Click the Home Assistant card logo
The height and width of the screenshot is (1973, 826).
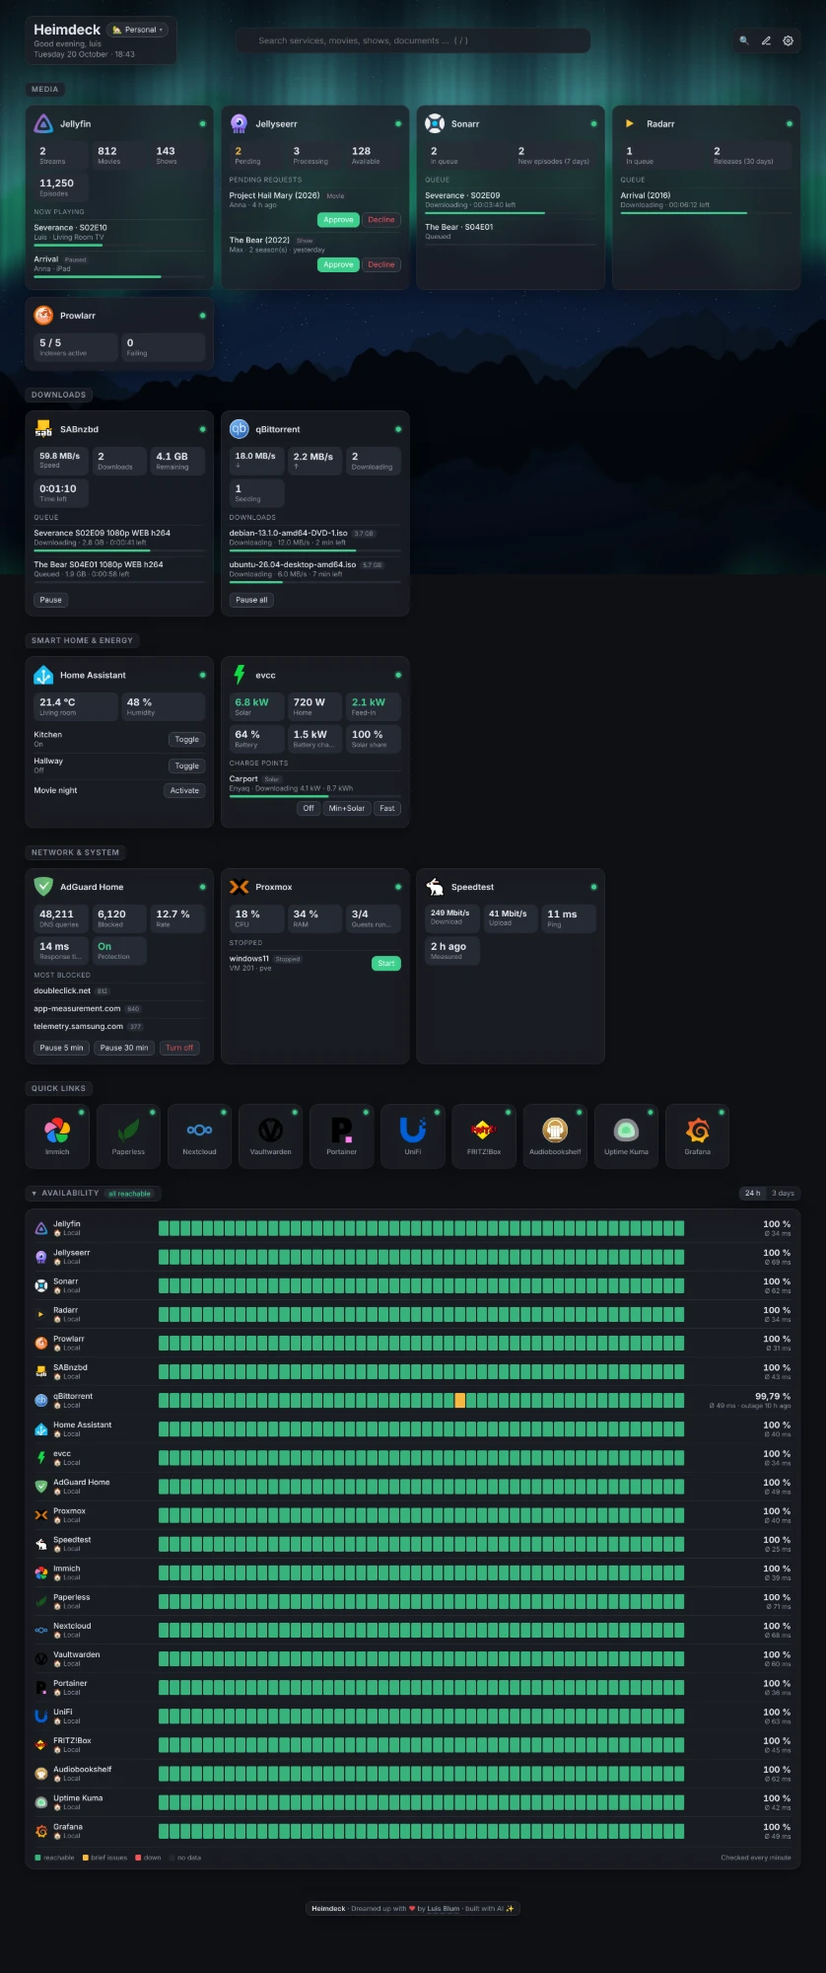[43, 675]
